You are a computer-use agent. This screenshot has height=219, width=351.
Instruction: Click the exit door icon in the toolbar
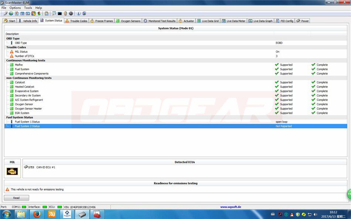point(84,13)
